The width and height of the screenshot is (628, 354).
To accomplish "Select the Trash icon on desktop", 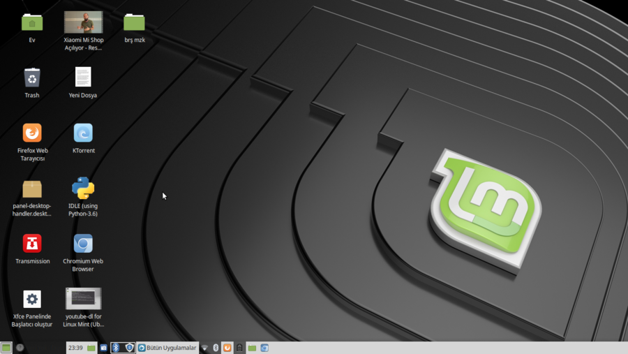I will (32, 78).
